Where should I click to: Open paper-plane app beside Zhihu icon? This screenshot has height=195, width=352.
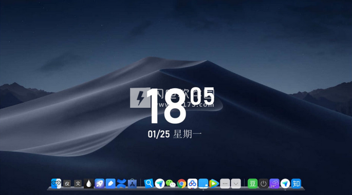[285, 184]
